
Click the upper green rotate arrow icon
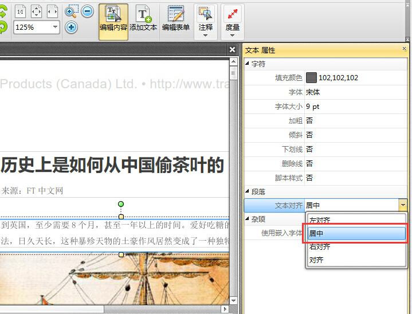point(3,11)
